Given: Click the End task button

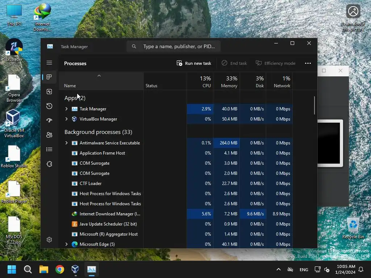Looking at the screenshot, I should point(234,63).
